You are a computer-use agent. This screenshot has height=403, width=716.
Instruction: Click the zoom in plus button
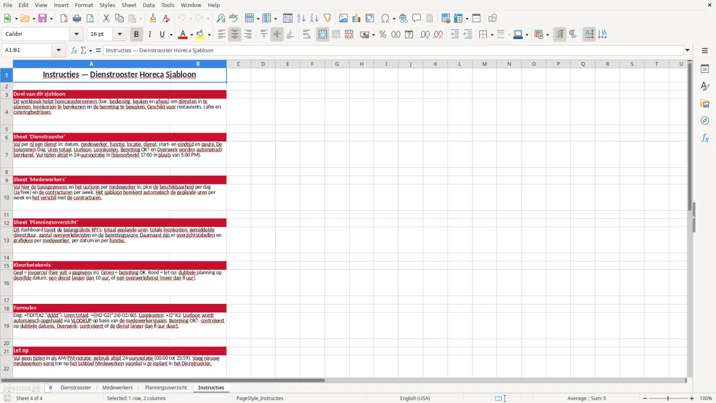pos(692,398)
